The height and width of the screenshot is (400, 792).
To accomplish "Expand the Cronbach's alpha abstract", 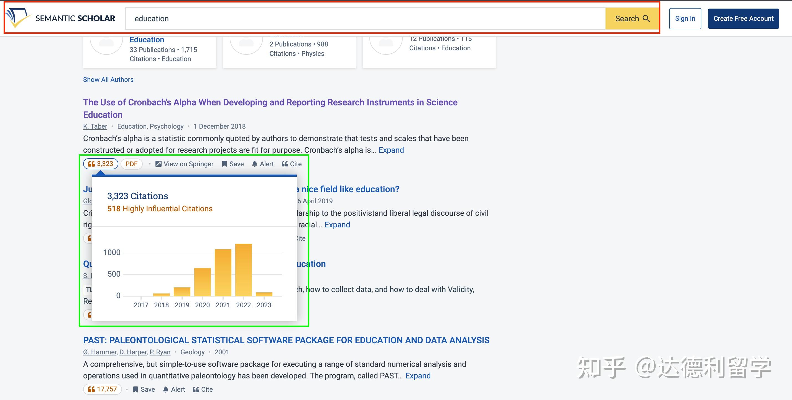I will point(391,150).
